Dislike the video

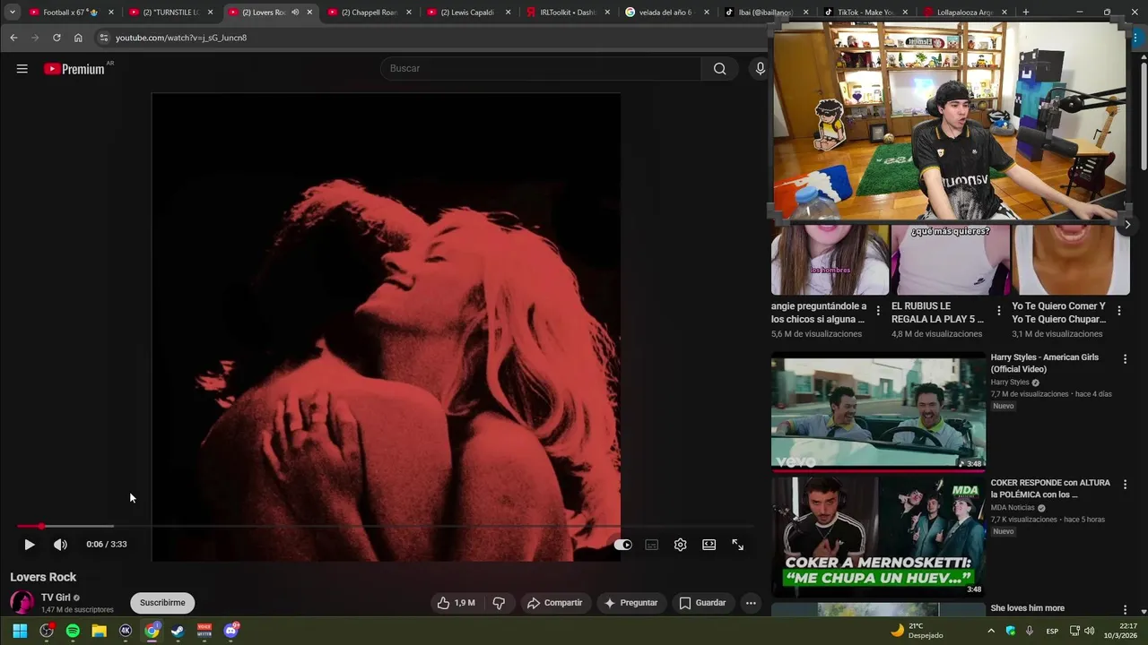click(x=499, y=603)
